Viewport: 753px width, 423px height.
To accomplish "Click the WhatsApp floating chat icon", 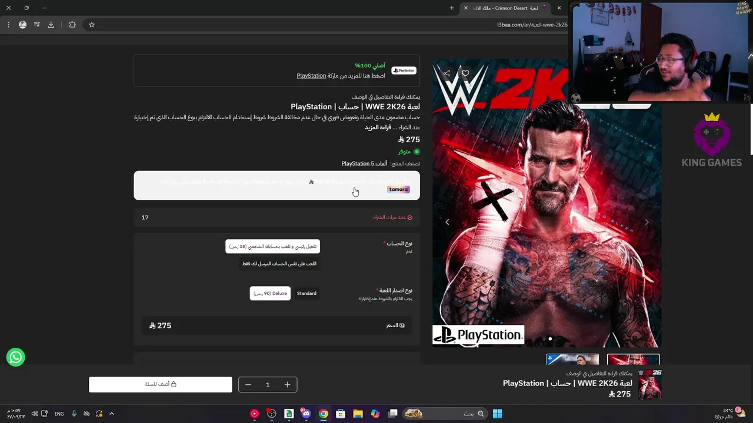I will coord(16,357).
